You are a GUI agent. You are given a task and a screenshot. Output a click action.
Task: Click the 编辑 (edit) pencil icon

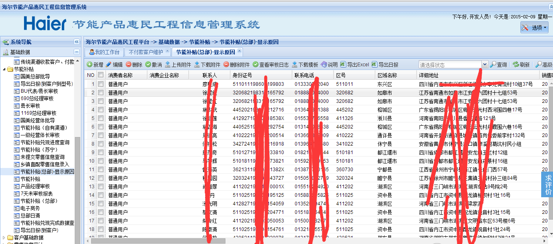109,65
